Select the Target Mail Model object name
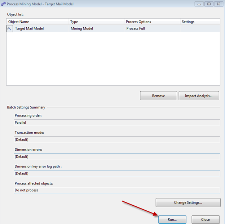The image size is (225, 224). [x=29, y=28]
